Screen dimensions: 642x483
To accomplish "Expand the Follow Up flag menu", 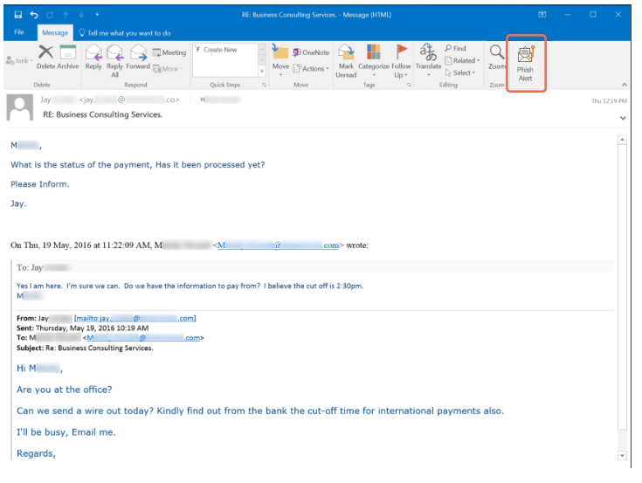I will [401, 59].
